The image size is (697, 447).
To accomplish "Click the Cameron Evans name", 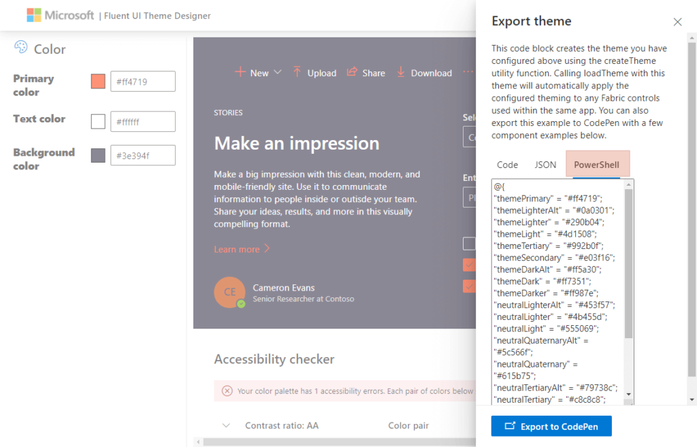I will tap(284, 288).
